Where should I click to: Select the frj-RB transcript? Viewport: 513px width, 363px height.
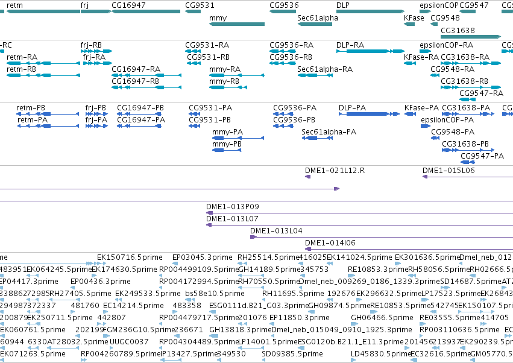pos(96,51)
